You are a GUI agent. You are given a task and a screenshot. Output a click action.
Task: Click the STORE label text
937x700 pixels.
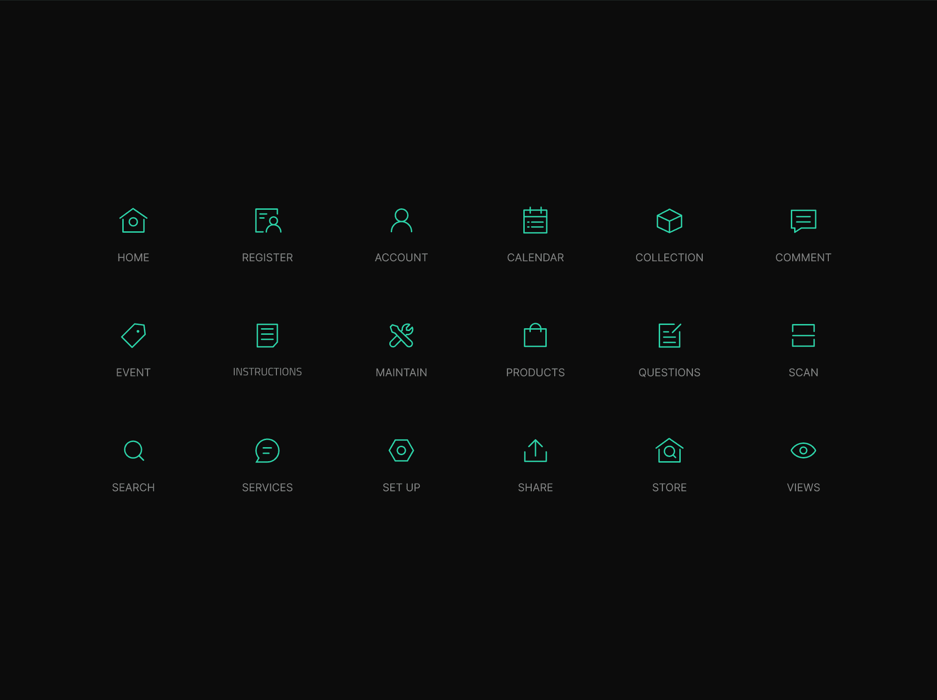pyautogui.click(x=669, y=488)
